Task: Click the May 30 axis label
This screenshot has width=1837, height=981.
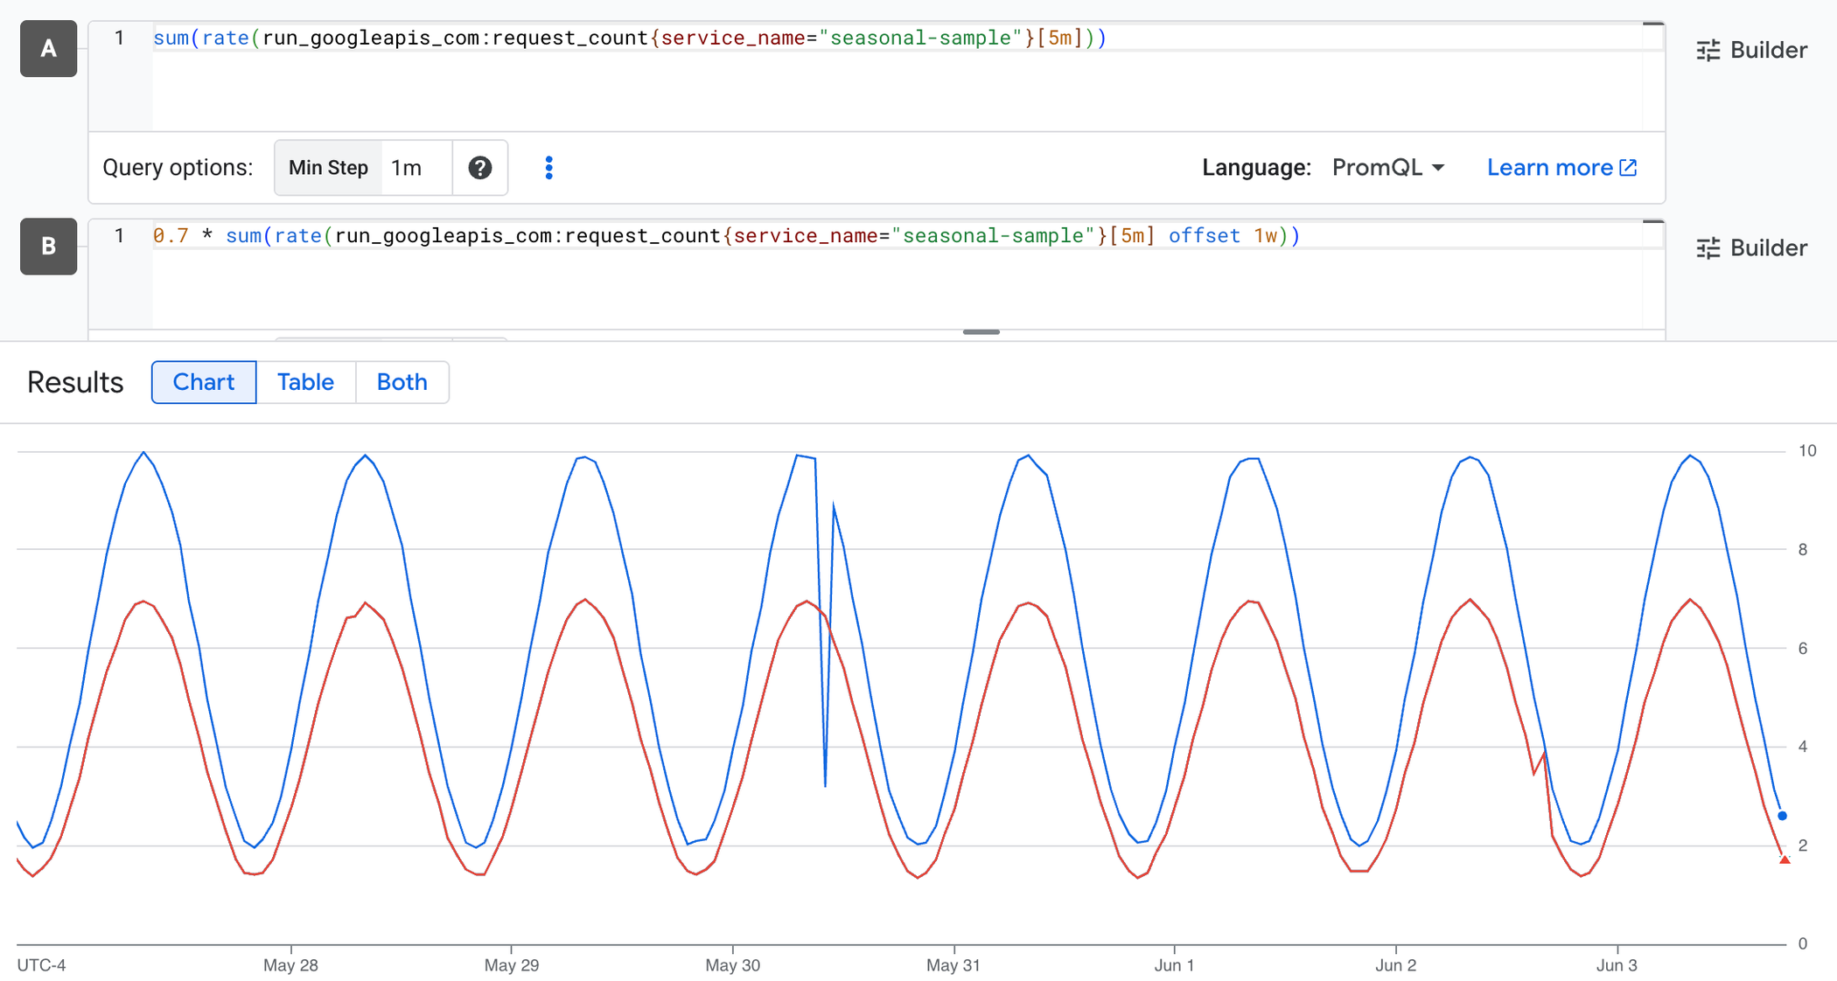Action: coord(733,965)
